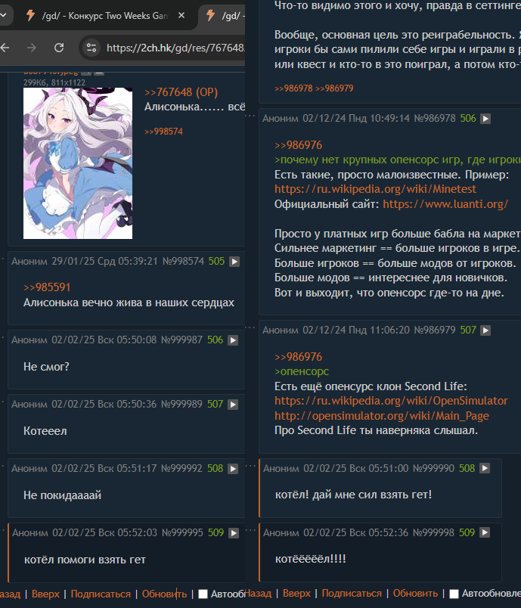Open post menu arrow of №999998
521x608 pixels.
(485, 533)
